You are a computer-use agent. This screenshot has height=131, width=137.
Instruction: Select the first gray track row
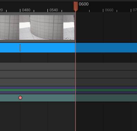(68, 67)
